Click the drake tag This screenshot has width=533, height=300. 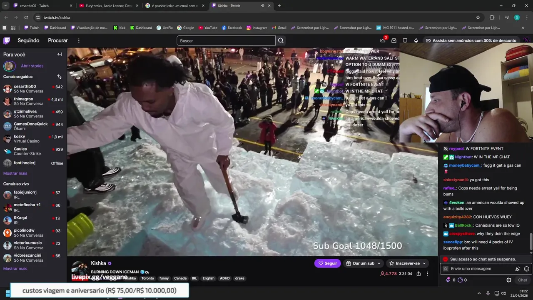240,278
